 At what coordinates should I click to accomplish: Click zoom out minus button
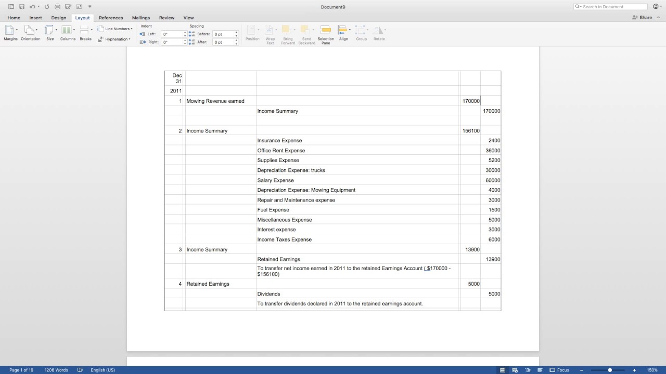[582, 370]
